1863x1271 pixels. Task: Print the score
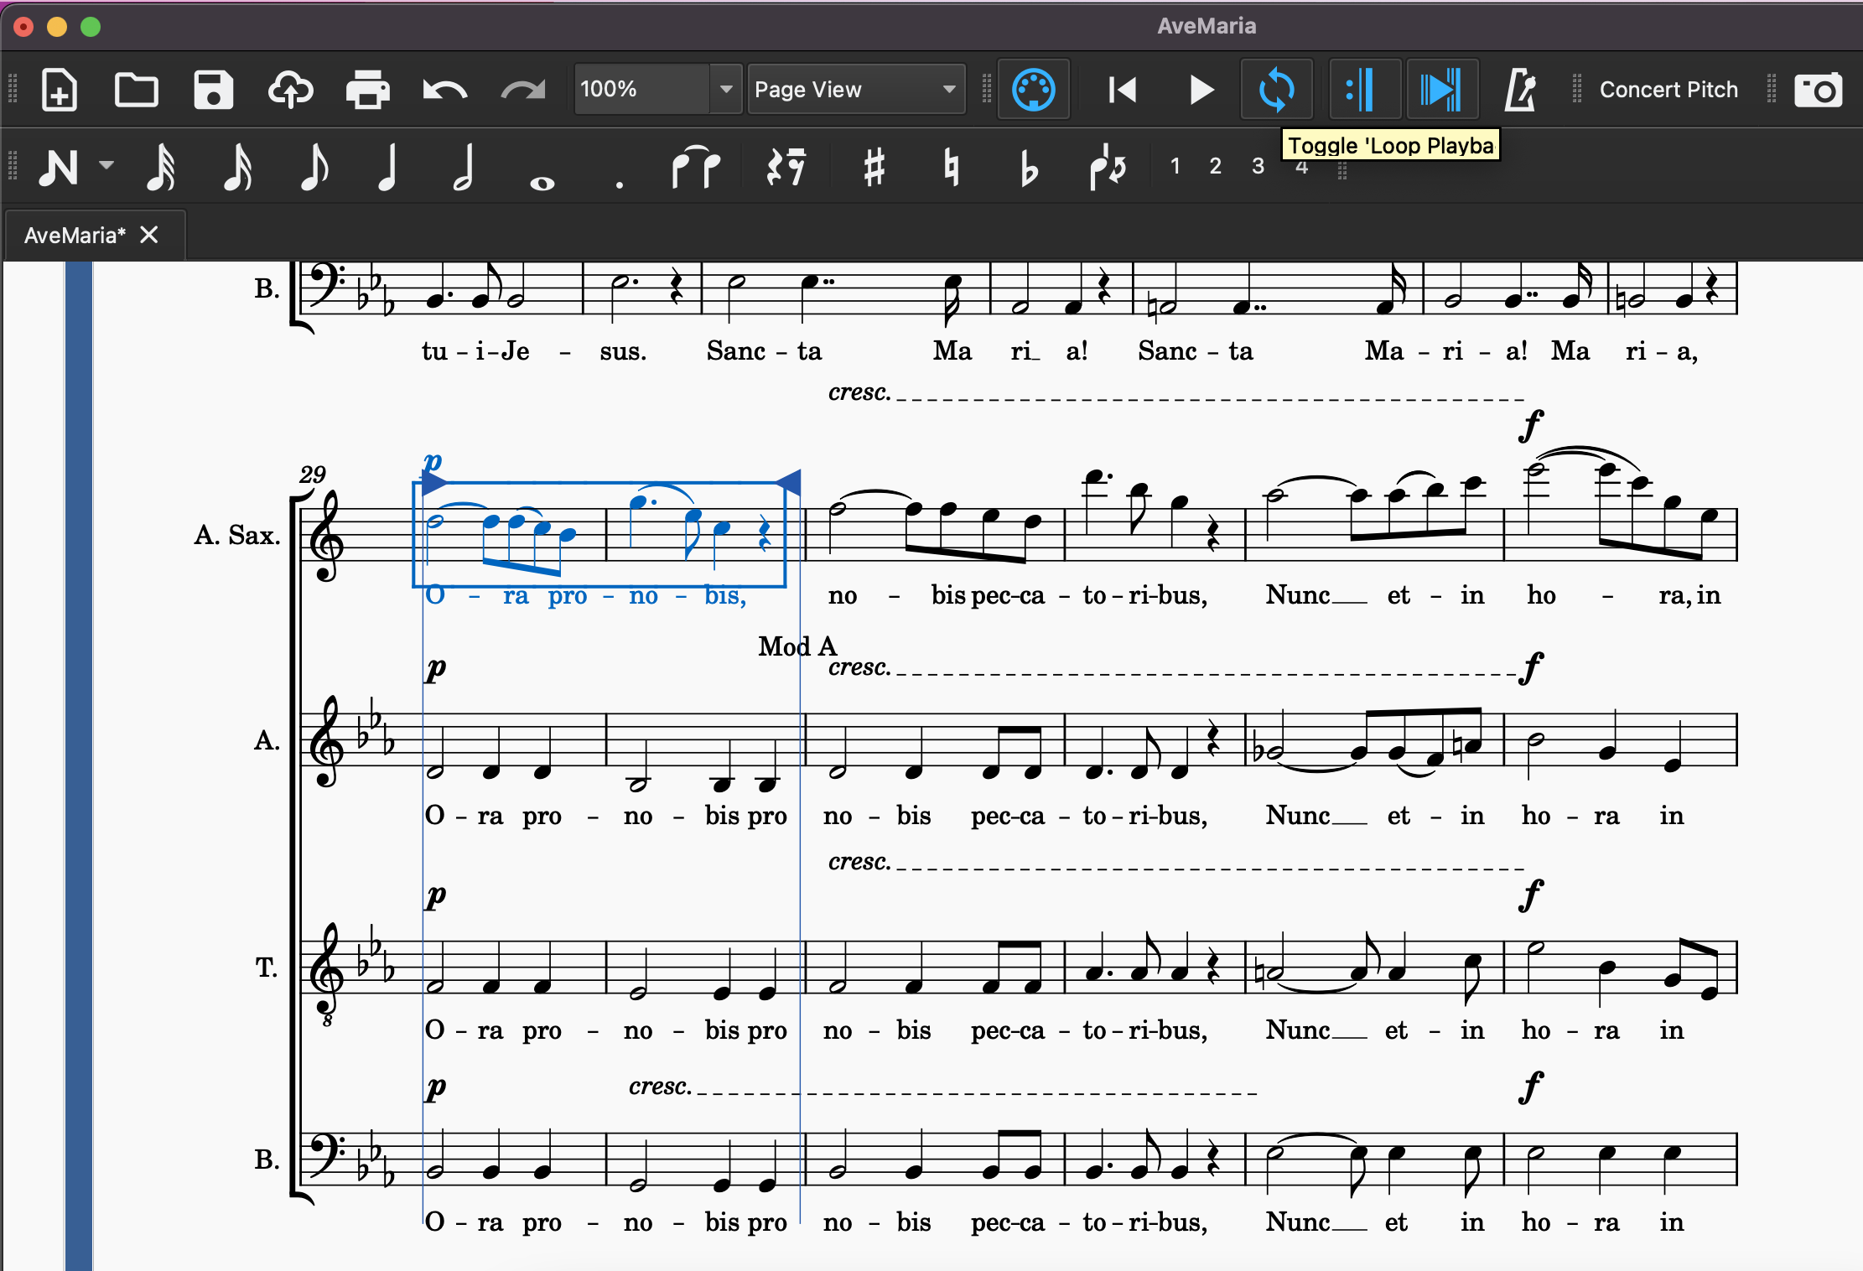pos(367,90)
